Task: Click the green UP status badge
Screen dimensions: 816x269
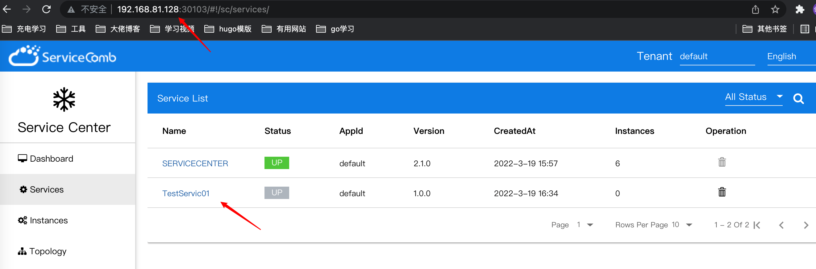Action: coord(277,163)
